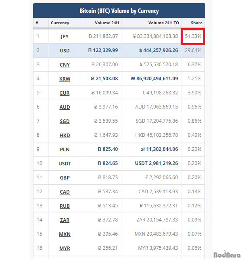Select the JPY share 51.33%

pos(193,36)
